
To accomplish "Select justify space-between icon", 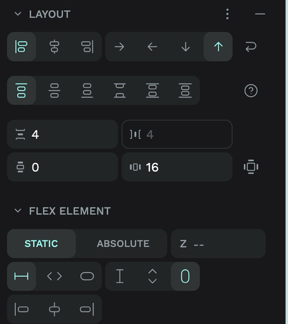I will click(120, 90).
